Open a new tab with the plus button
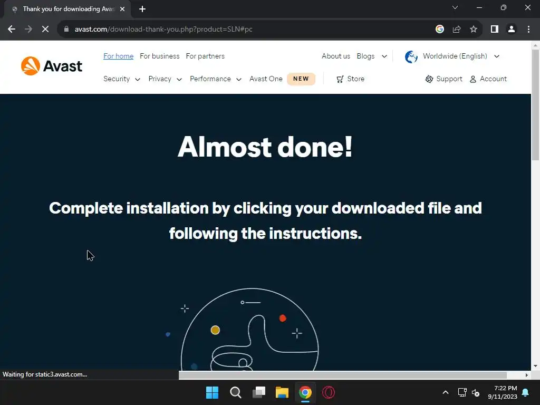Image resolution: width=540 pixels, height=405 pixels. point(142,9)
